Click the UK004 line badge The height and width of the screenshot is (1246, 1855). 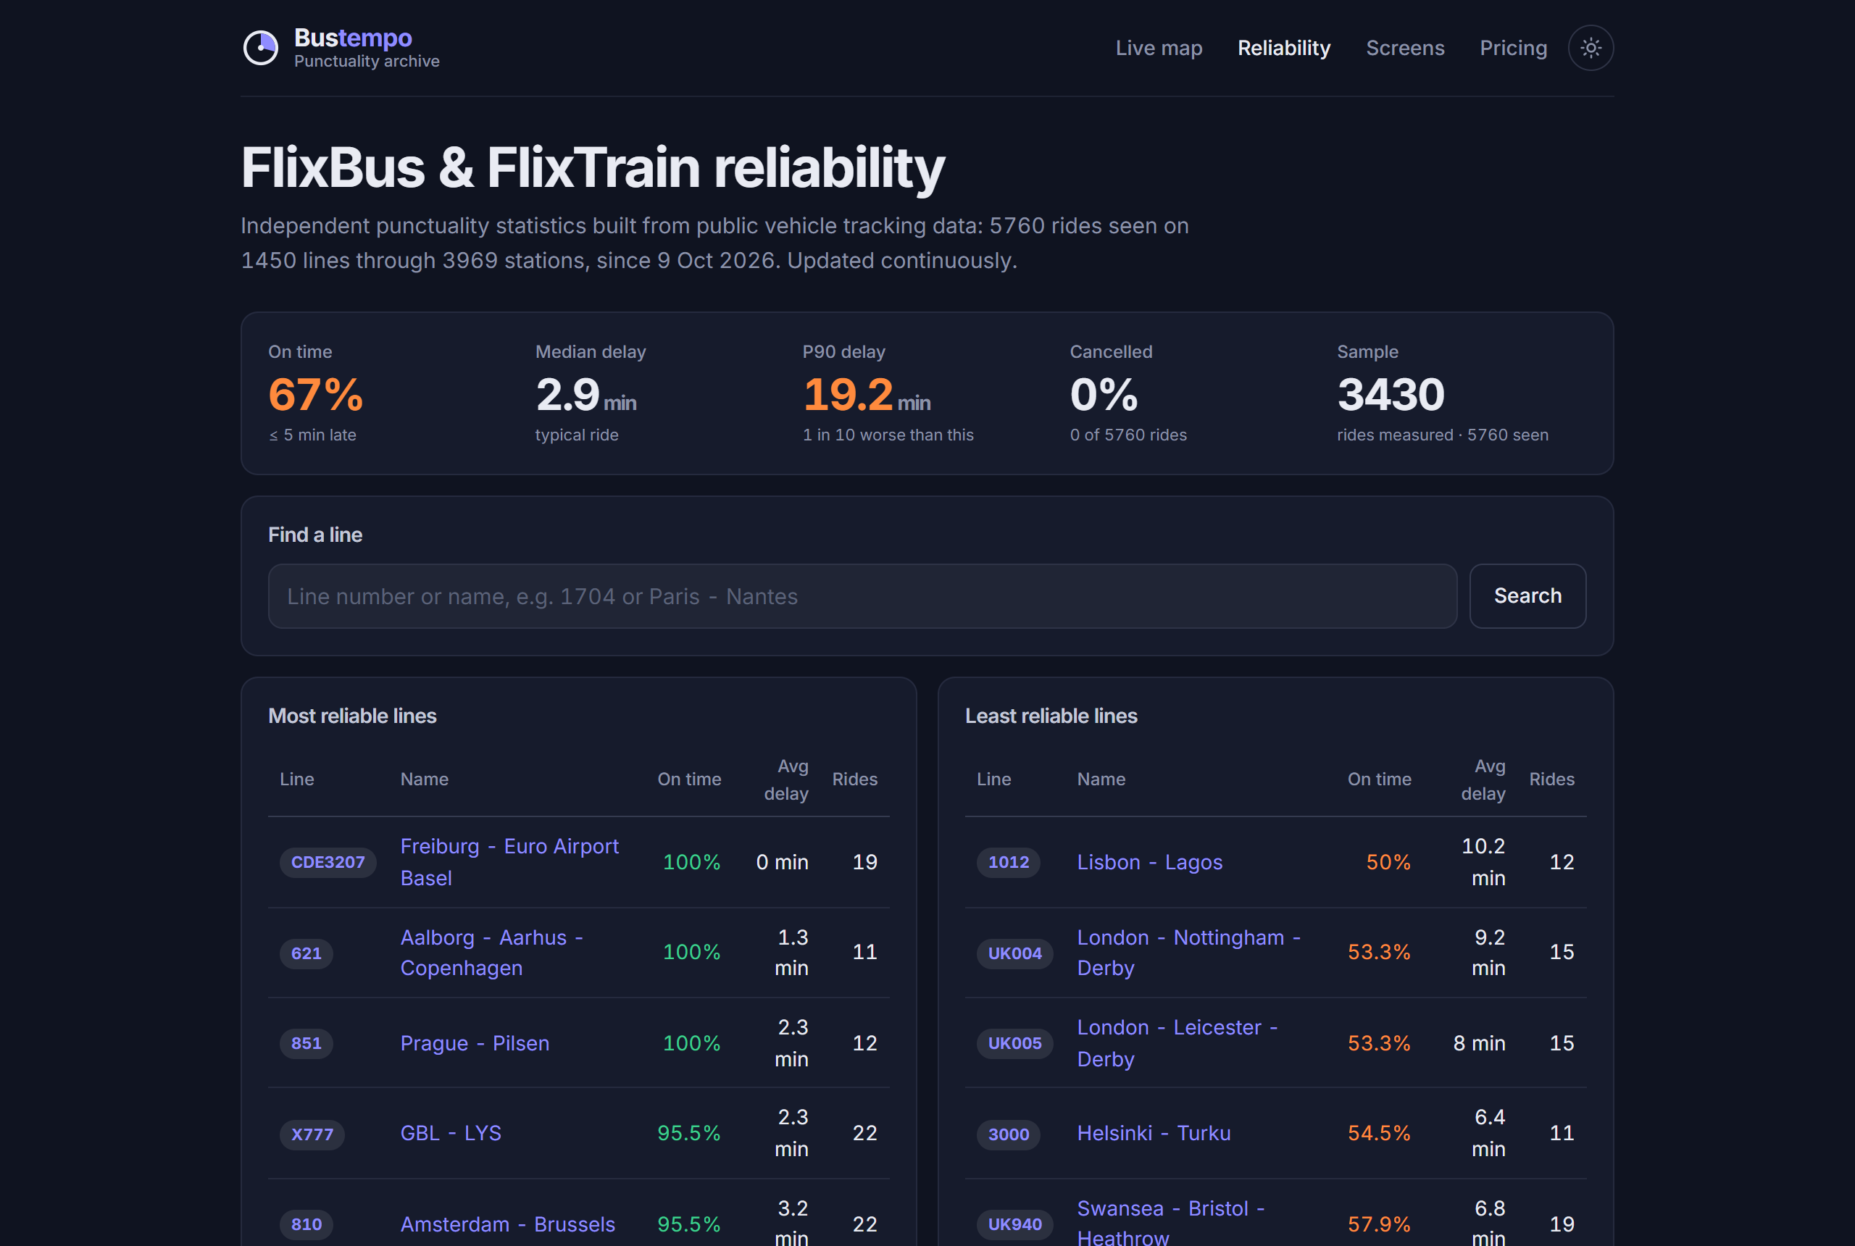(1014, 953)
